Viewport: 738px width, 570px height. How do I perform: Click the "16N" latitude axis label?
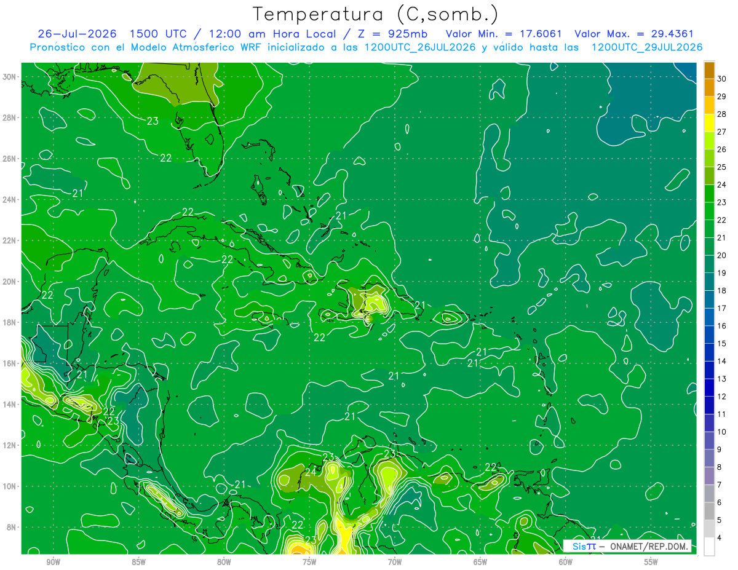[9, 363]
